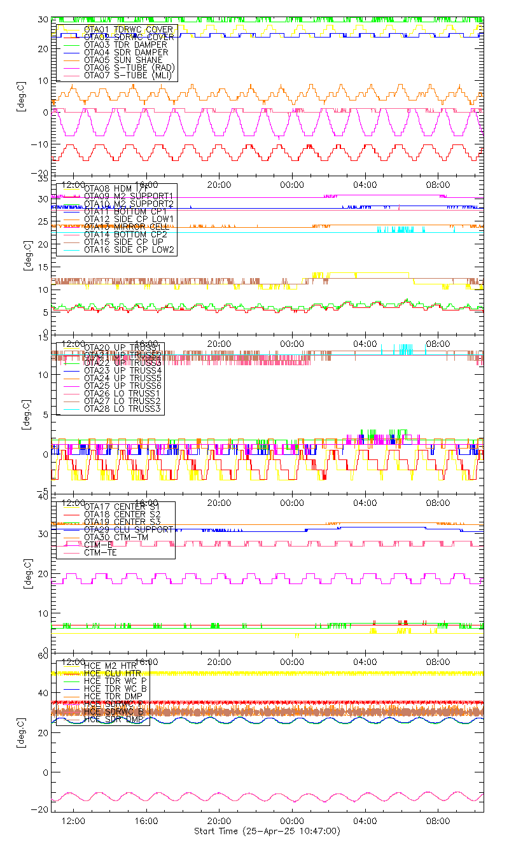
Task: Select the 'OTA03 TDR DAMPER' legend label
Action: coord(126,45)
